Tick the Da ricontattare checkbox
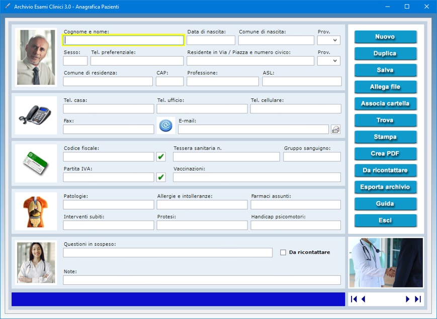Image resolution: width=437 pixels, height=319 pixels. [283, 252]
